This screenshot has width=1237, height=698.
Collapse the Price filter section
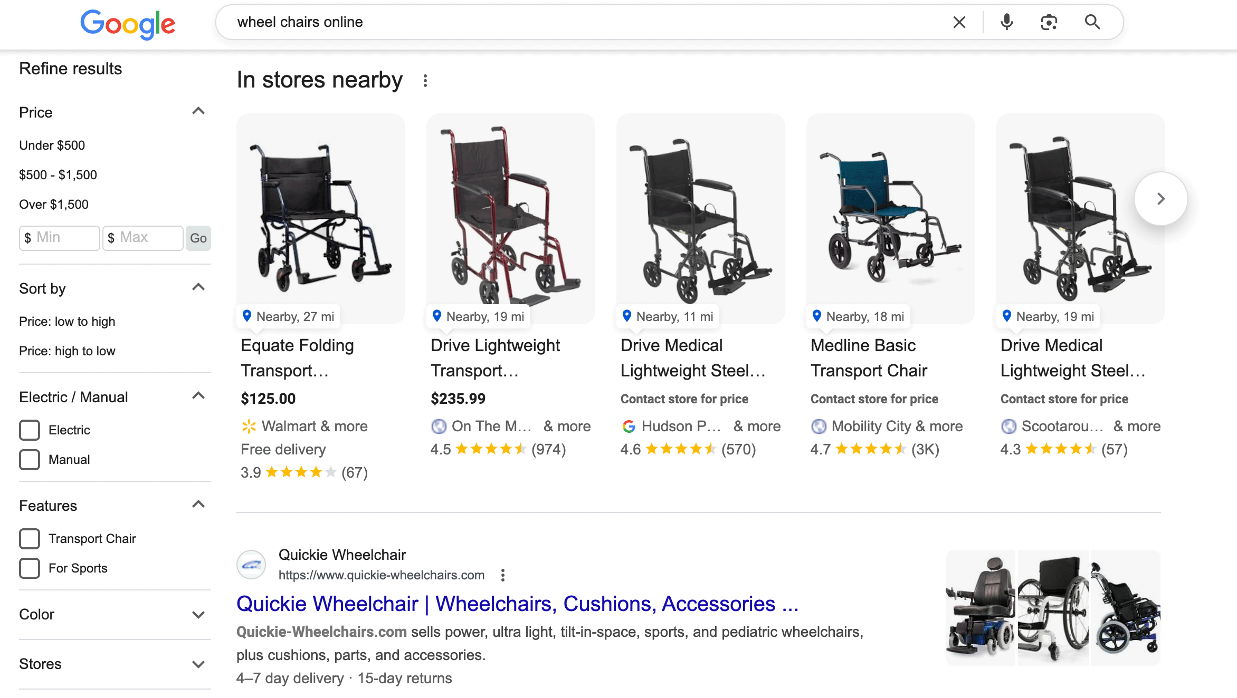[198, 110]
